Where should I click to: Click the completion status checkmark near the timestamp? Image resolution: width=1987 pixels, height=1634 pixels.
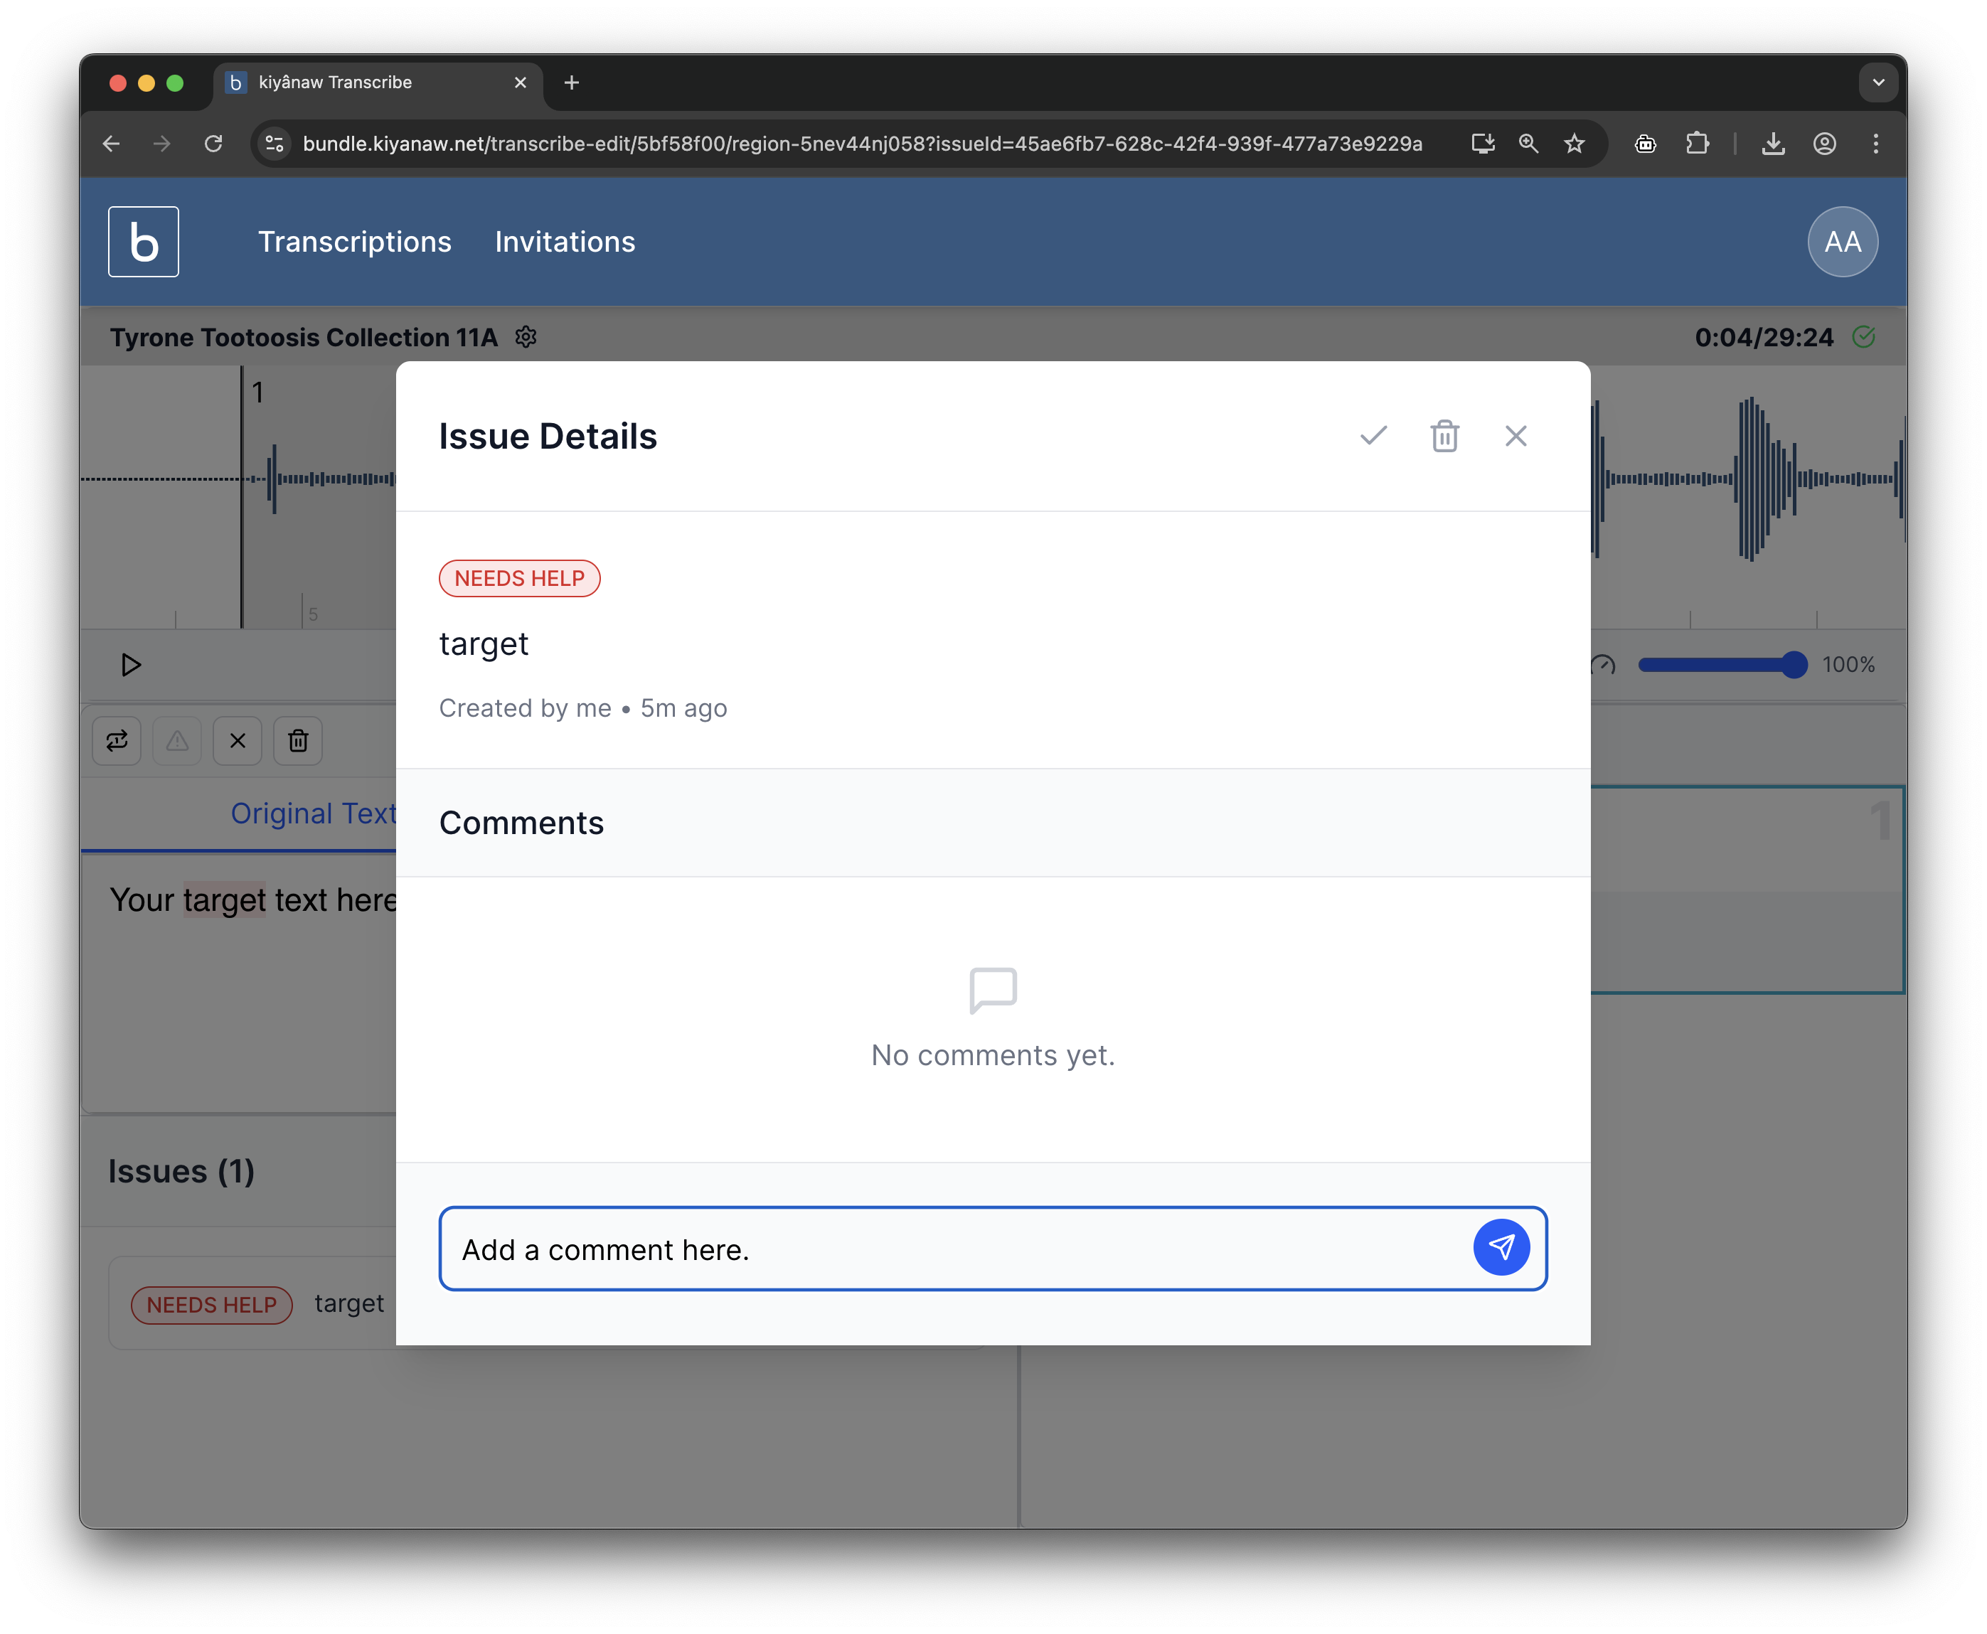point(1865,337)
